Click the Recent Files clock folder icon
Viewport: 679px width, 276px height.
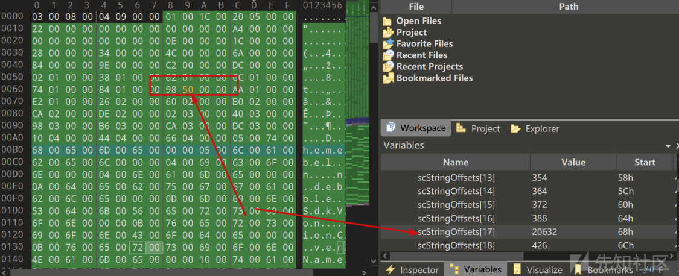pyautogui.click(x=387, y=55)
